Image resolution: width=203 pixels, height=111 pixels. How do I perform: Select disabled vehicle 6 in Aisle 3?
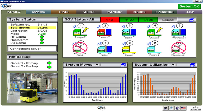click(78, 49)
